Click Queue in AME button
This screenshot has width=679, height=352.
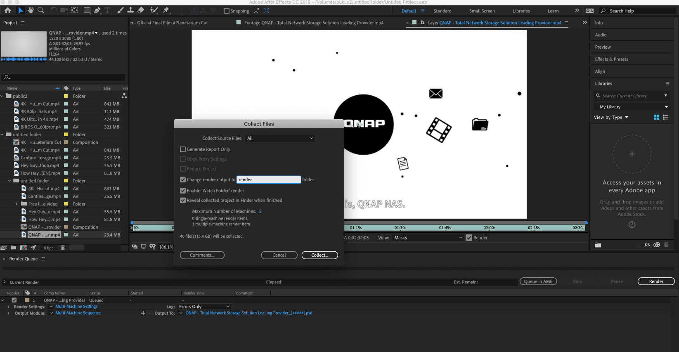538,281
